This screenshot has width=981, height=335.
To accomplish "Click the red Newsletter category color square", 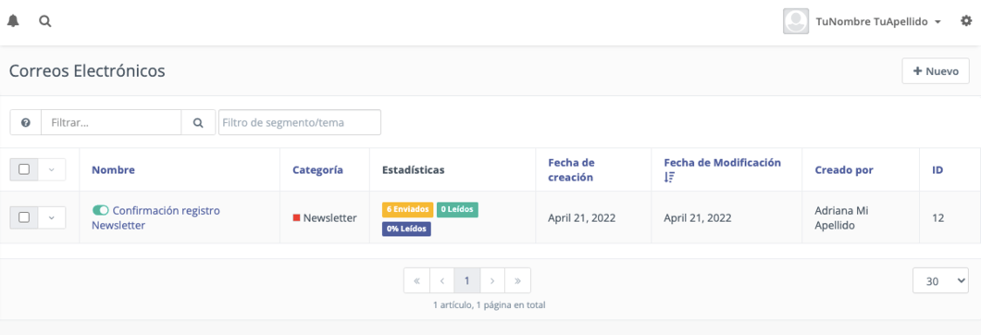I will [296, 217].
